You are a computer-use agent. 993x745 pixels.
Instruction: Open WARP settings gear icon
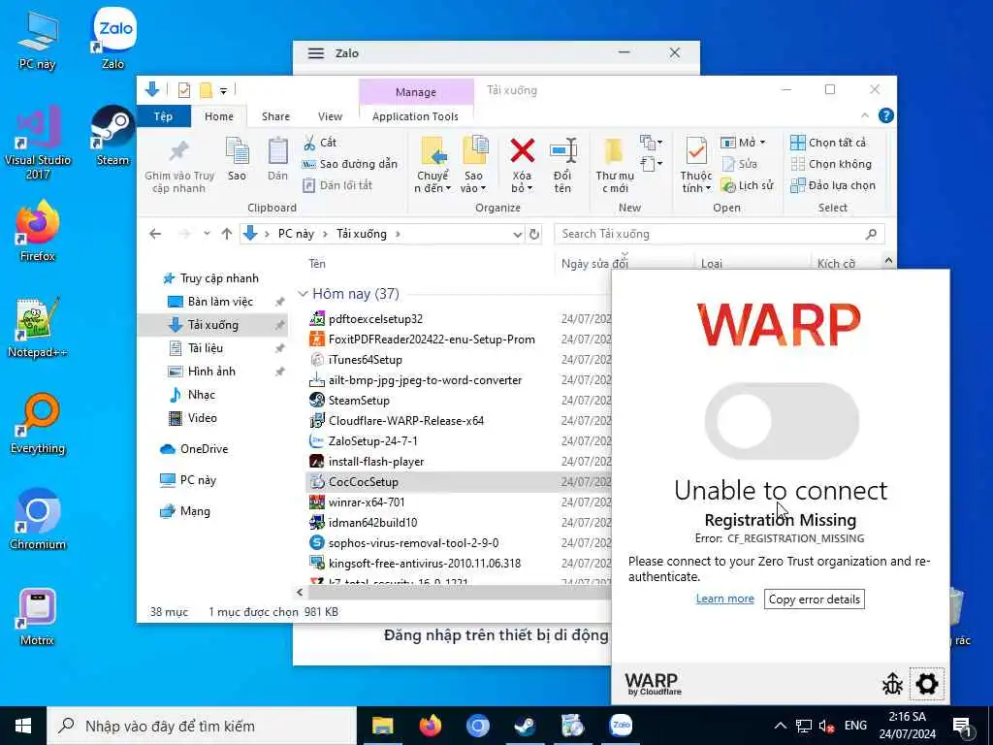pos(926,684)
